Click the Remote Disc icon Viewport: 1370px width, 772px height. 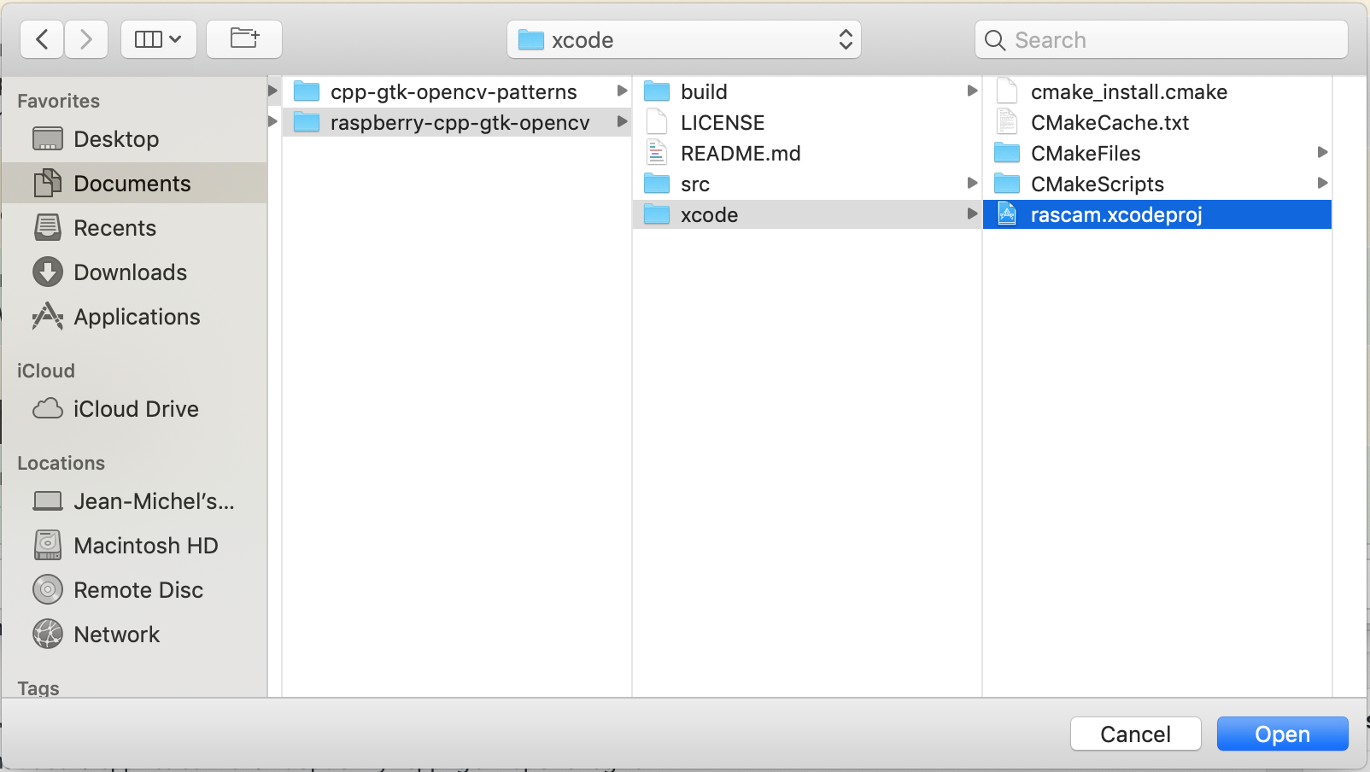pos(48,589)
